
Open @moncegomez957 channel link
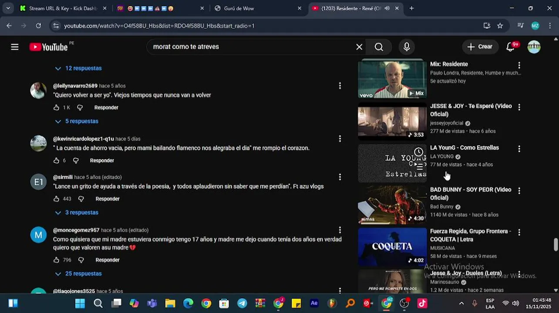point(76,230)
